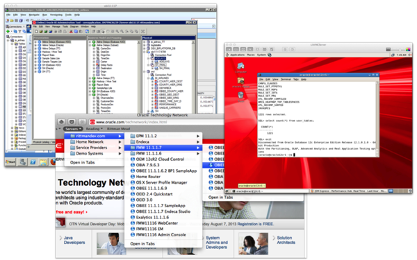Open the Trash icon on red desktop
The width and height of the screenshot is (417, 260).
pos(240,97)
